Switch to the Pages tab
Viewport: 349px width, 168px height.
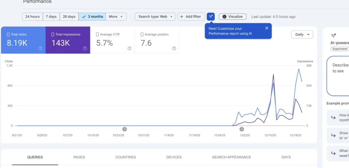(79, 157)
